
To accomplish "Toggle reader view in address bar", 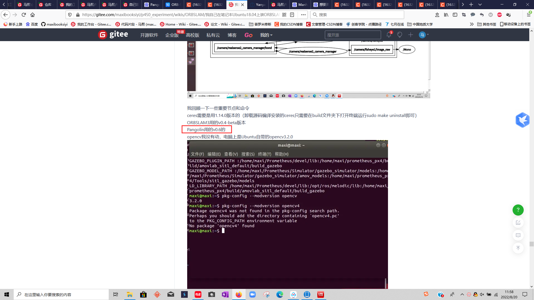I will click(x=292, y=15).
